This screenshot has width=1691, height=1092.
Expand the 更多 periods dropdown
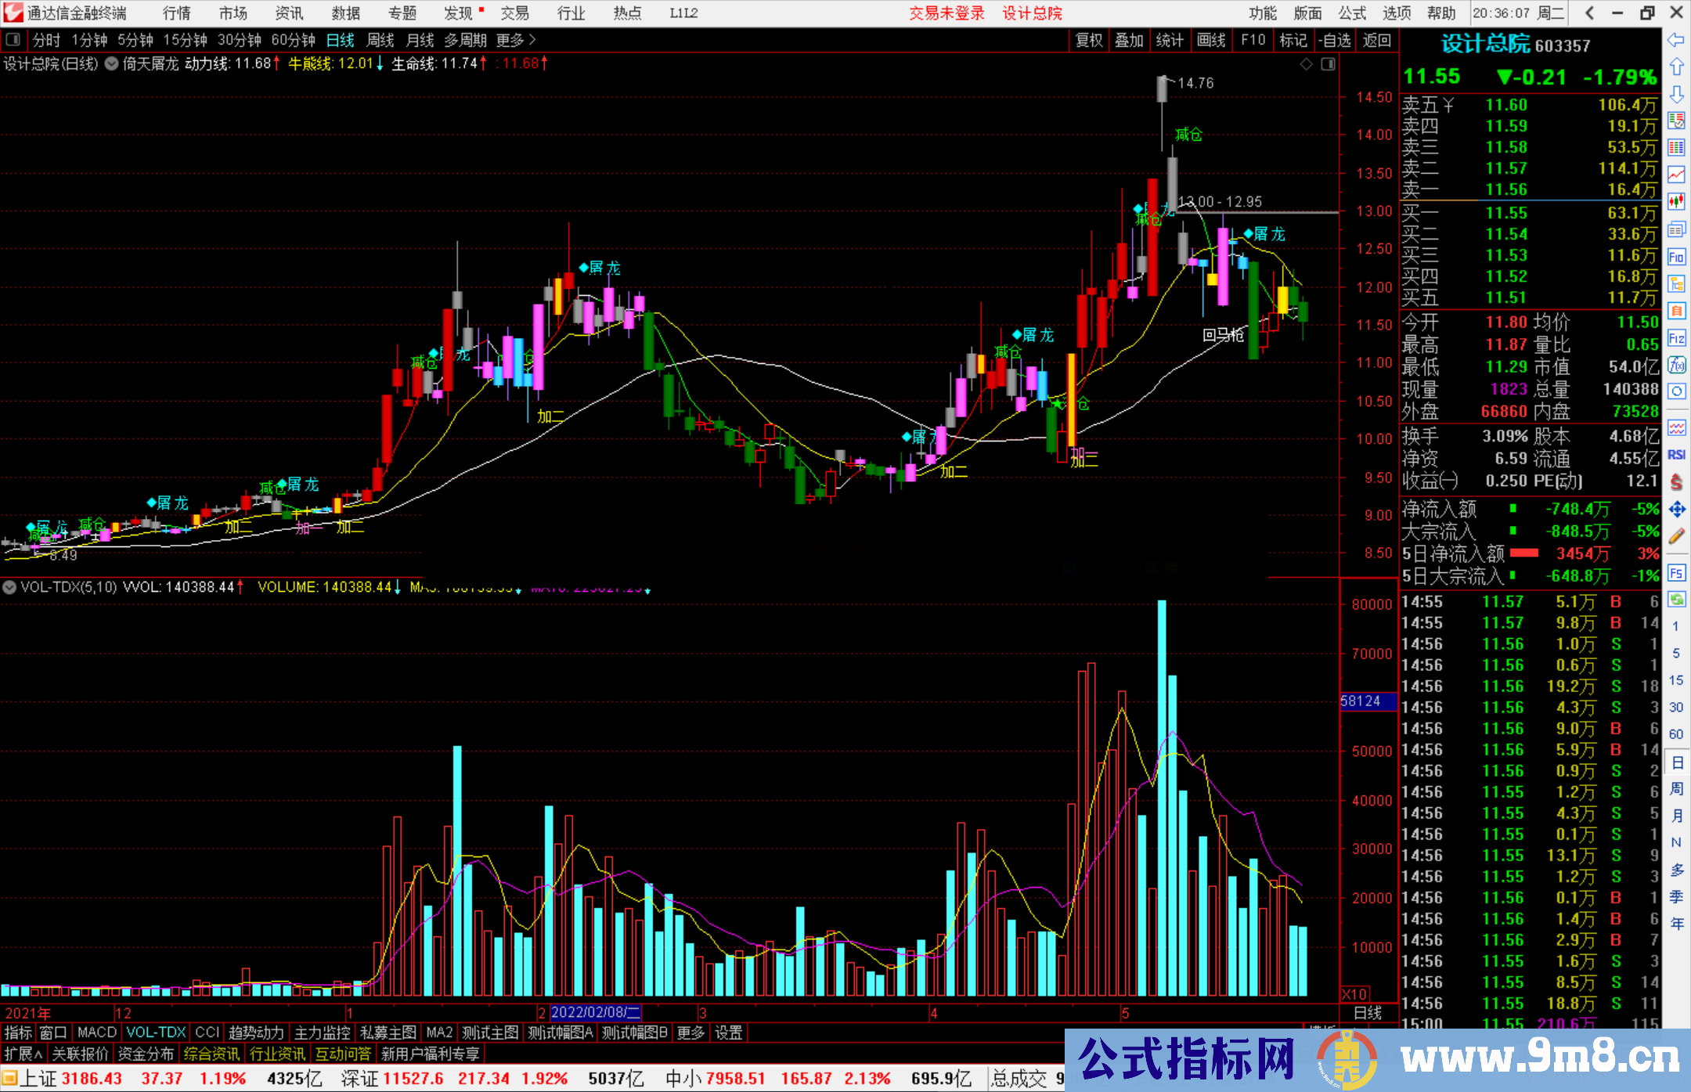pyautogui.click(x=515, y=40)
